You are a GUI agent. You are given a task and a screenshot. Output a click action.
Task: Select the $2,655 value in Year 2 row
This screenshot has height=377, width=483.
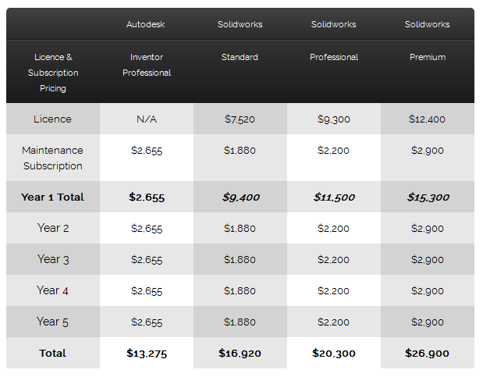[x=147, y=229]
